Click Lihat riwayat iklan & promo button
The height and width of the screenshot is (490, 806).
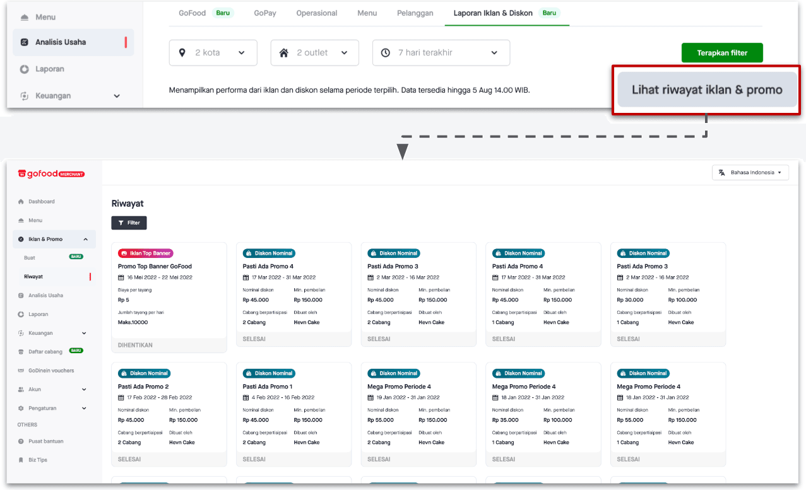click(x=706, y=90)
